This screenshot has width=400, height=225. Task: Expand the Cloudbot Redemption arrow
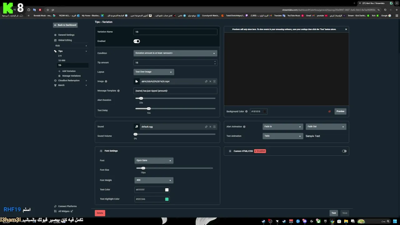click(x=86, y=81)
